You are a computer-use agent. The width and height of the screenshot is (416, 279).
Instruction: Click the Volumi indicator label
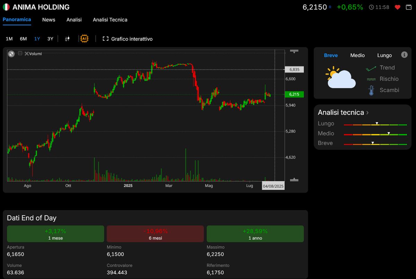point(35,54)
